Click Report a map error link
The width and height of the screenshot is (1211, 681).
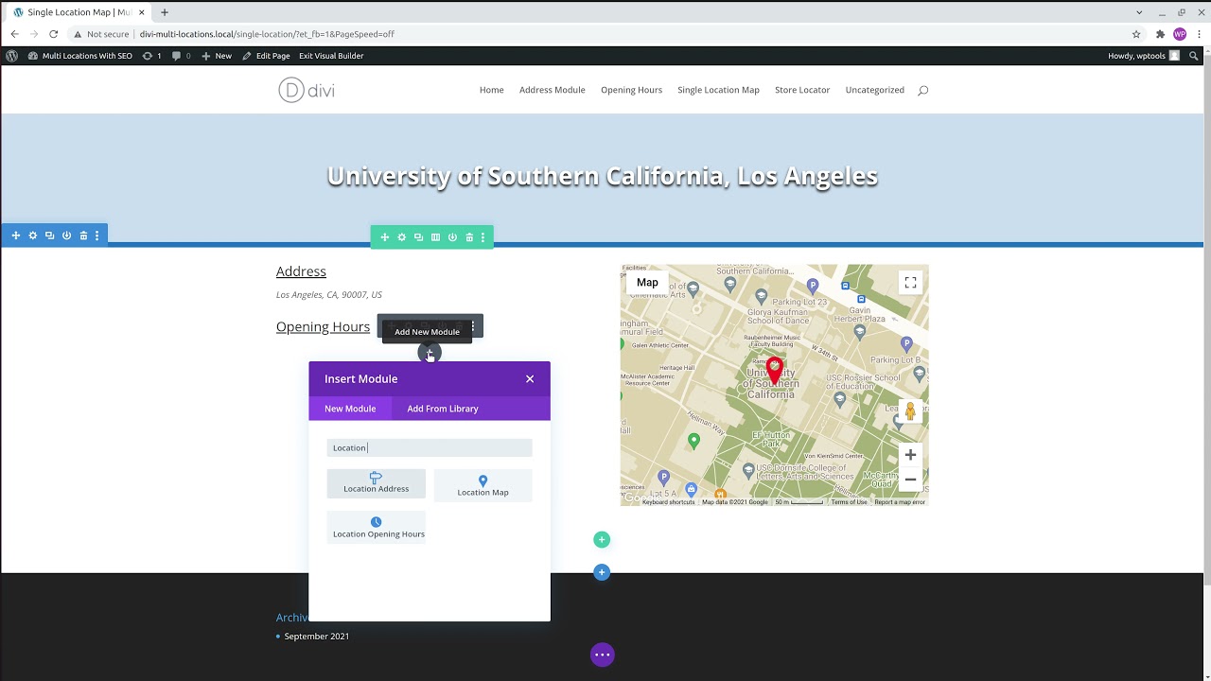point(900,502)
